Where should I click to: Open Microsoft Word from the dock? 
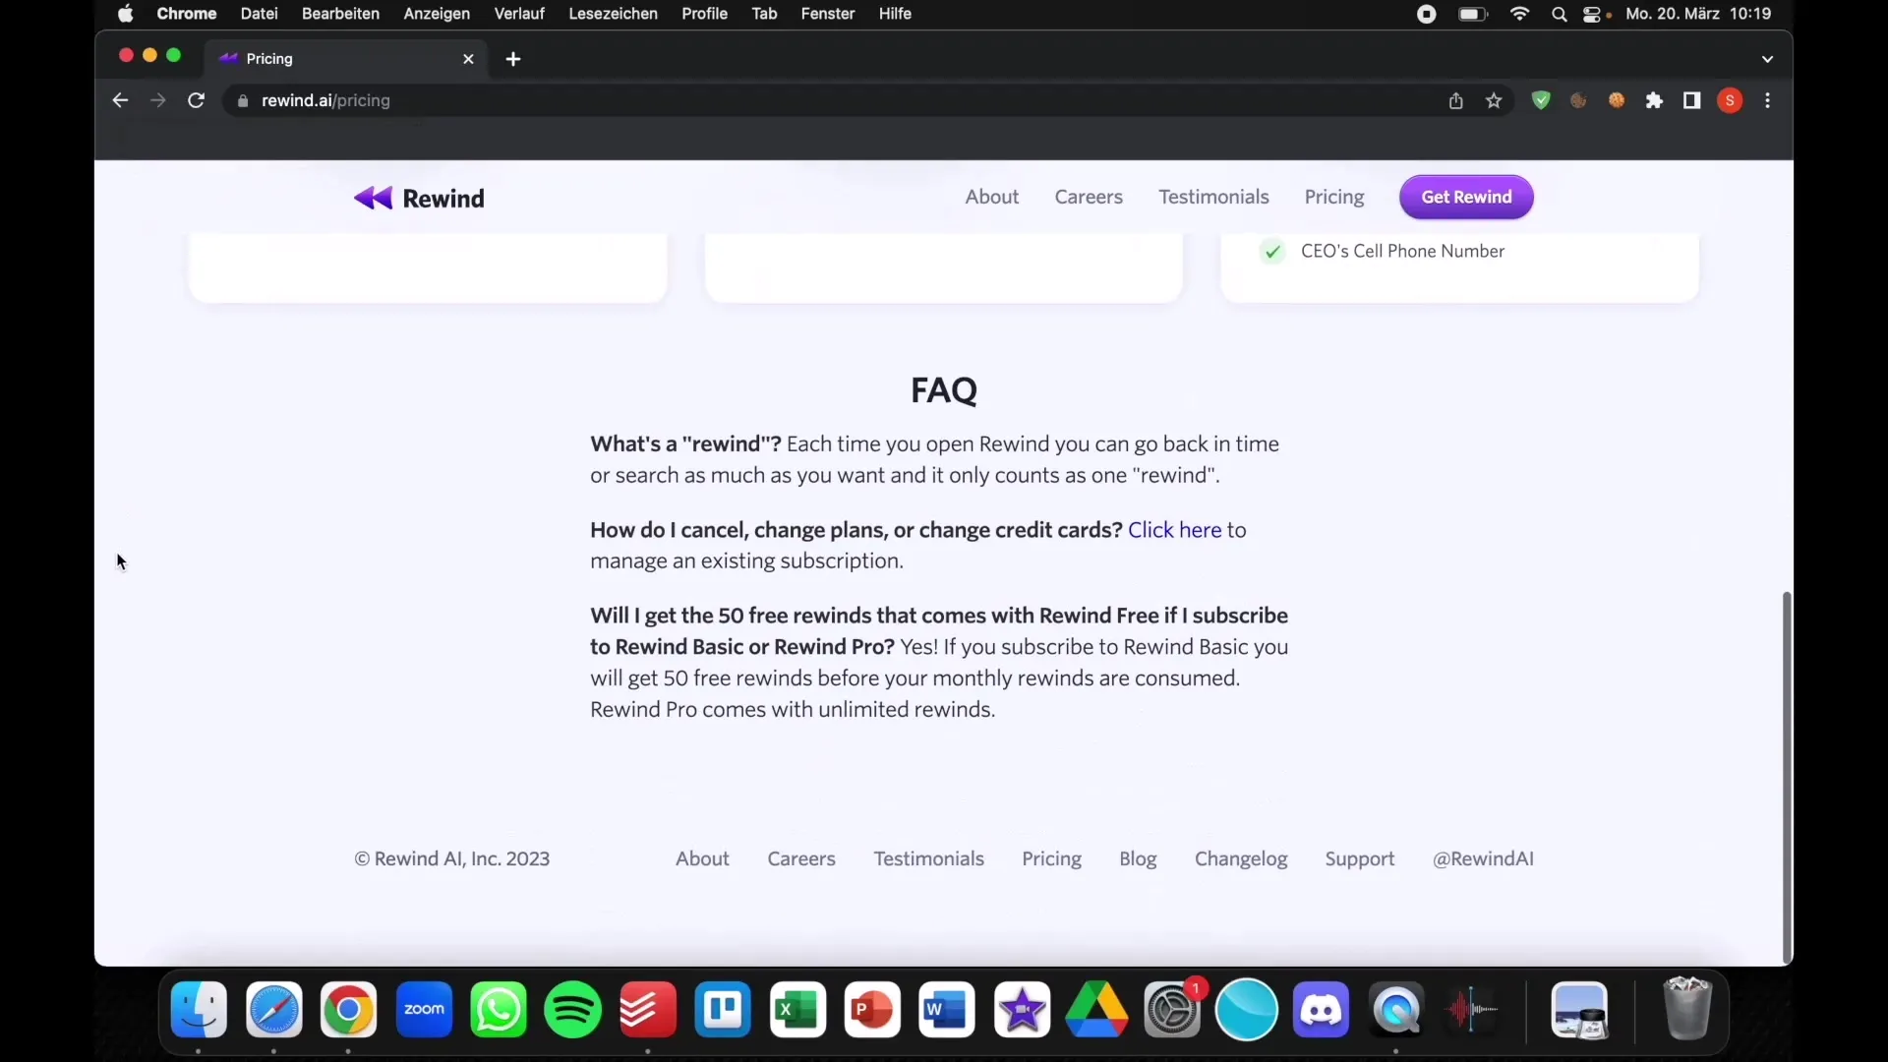[x=945, y=1009]
